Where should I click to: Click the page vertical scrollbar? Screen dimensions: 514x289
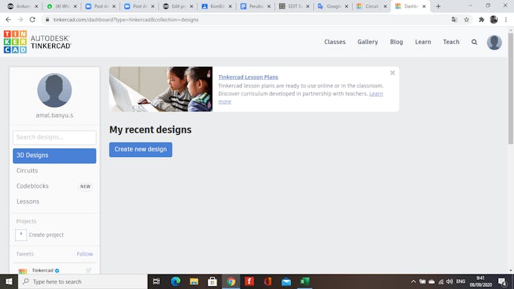[511, 88]
